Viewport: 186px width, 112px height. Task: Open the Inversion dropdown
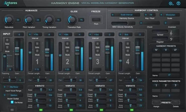click(x=172, y=23)
